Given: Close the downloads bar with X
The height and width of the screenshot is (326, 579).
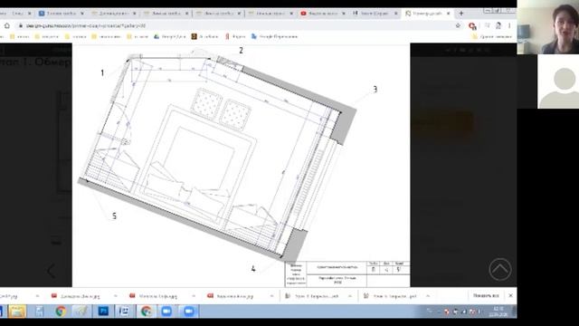Looking at the screenshot, I should click(x=510, y=296).
